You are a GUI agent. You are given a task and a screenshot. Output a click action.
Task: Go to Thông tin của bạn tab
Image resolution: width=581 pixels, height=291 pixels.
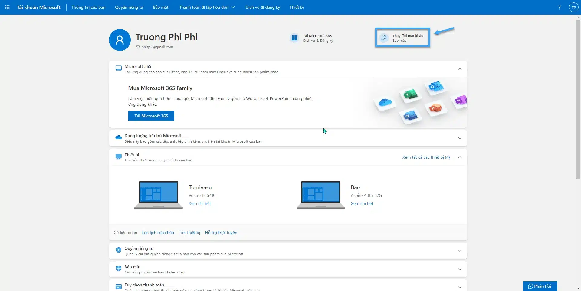click(88, 7)
